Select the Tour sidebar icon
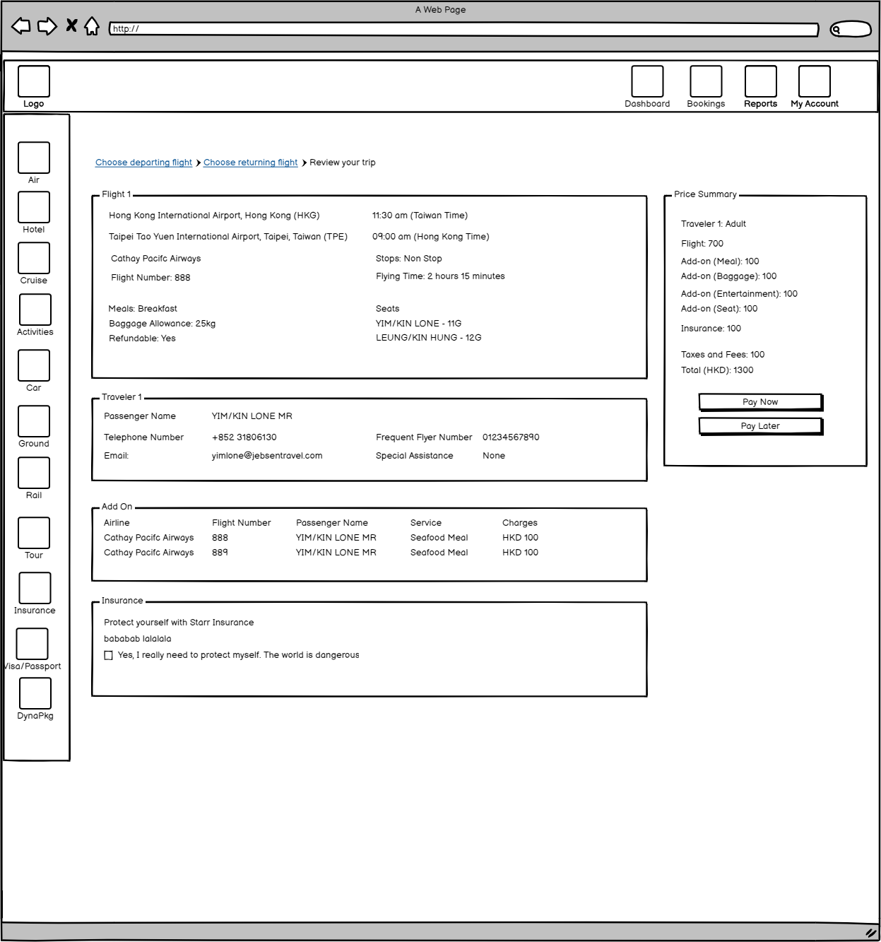This screenshot has width=881, height=942. point(34,533)
